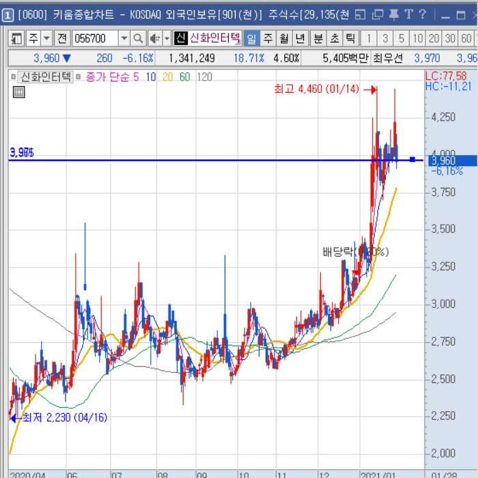
Task: Click 5,405백만 trade amount value
Action: pyautogui.click(x=346, y=58)
